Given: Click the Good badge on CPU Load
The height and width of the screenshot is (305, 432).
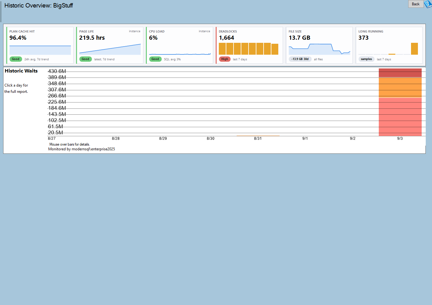Looking at the screenshot, I should click(155, 59).
